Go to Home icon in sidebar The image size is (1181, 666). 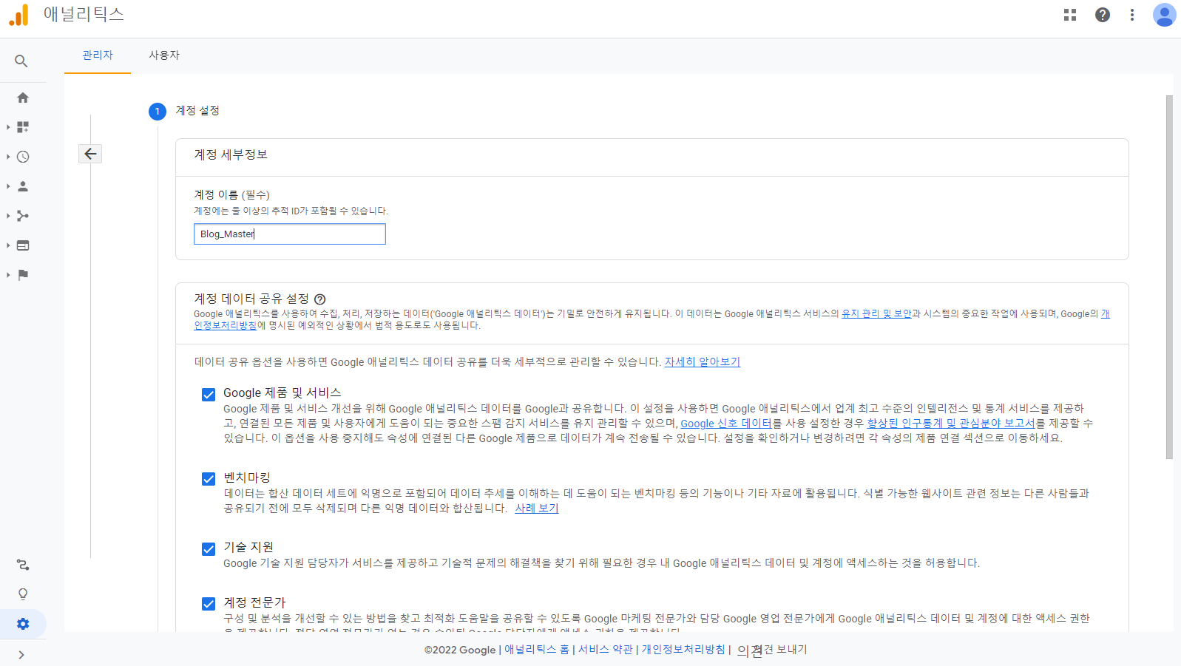point(23,98)
